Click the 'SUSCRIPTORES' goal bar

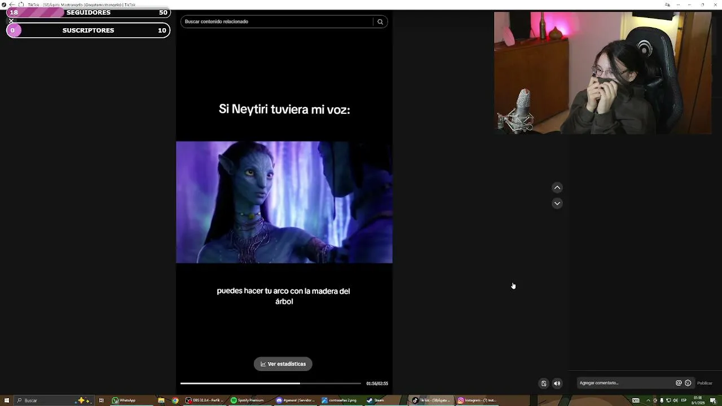pyautogui.click(x=88, y=30)
